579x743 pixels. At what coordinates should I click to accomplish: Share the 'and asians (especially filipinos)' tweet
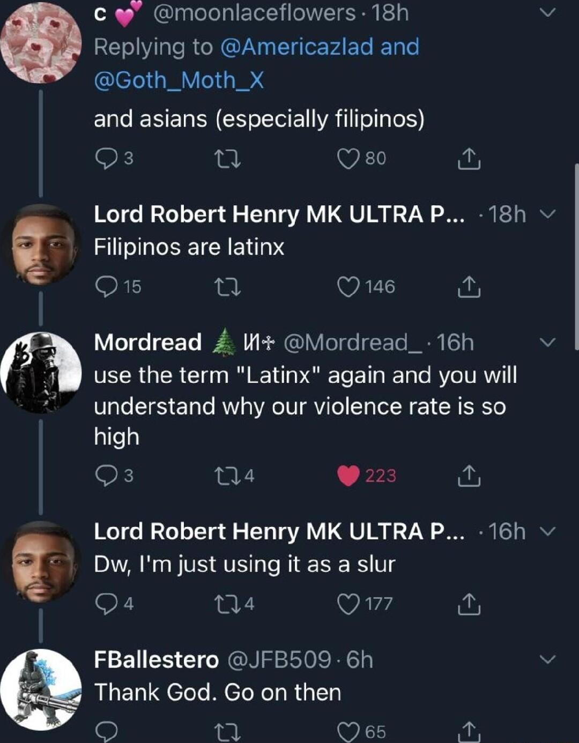[470, 158]
